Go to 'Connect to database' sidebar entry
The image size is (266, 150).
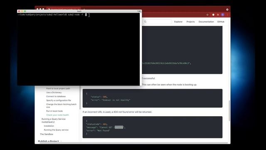pos(56,96)
